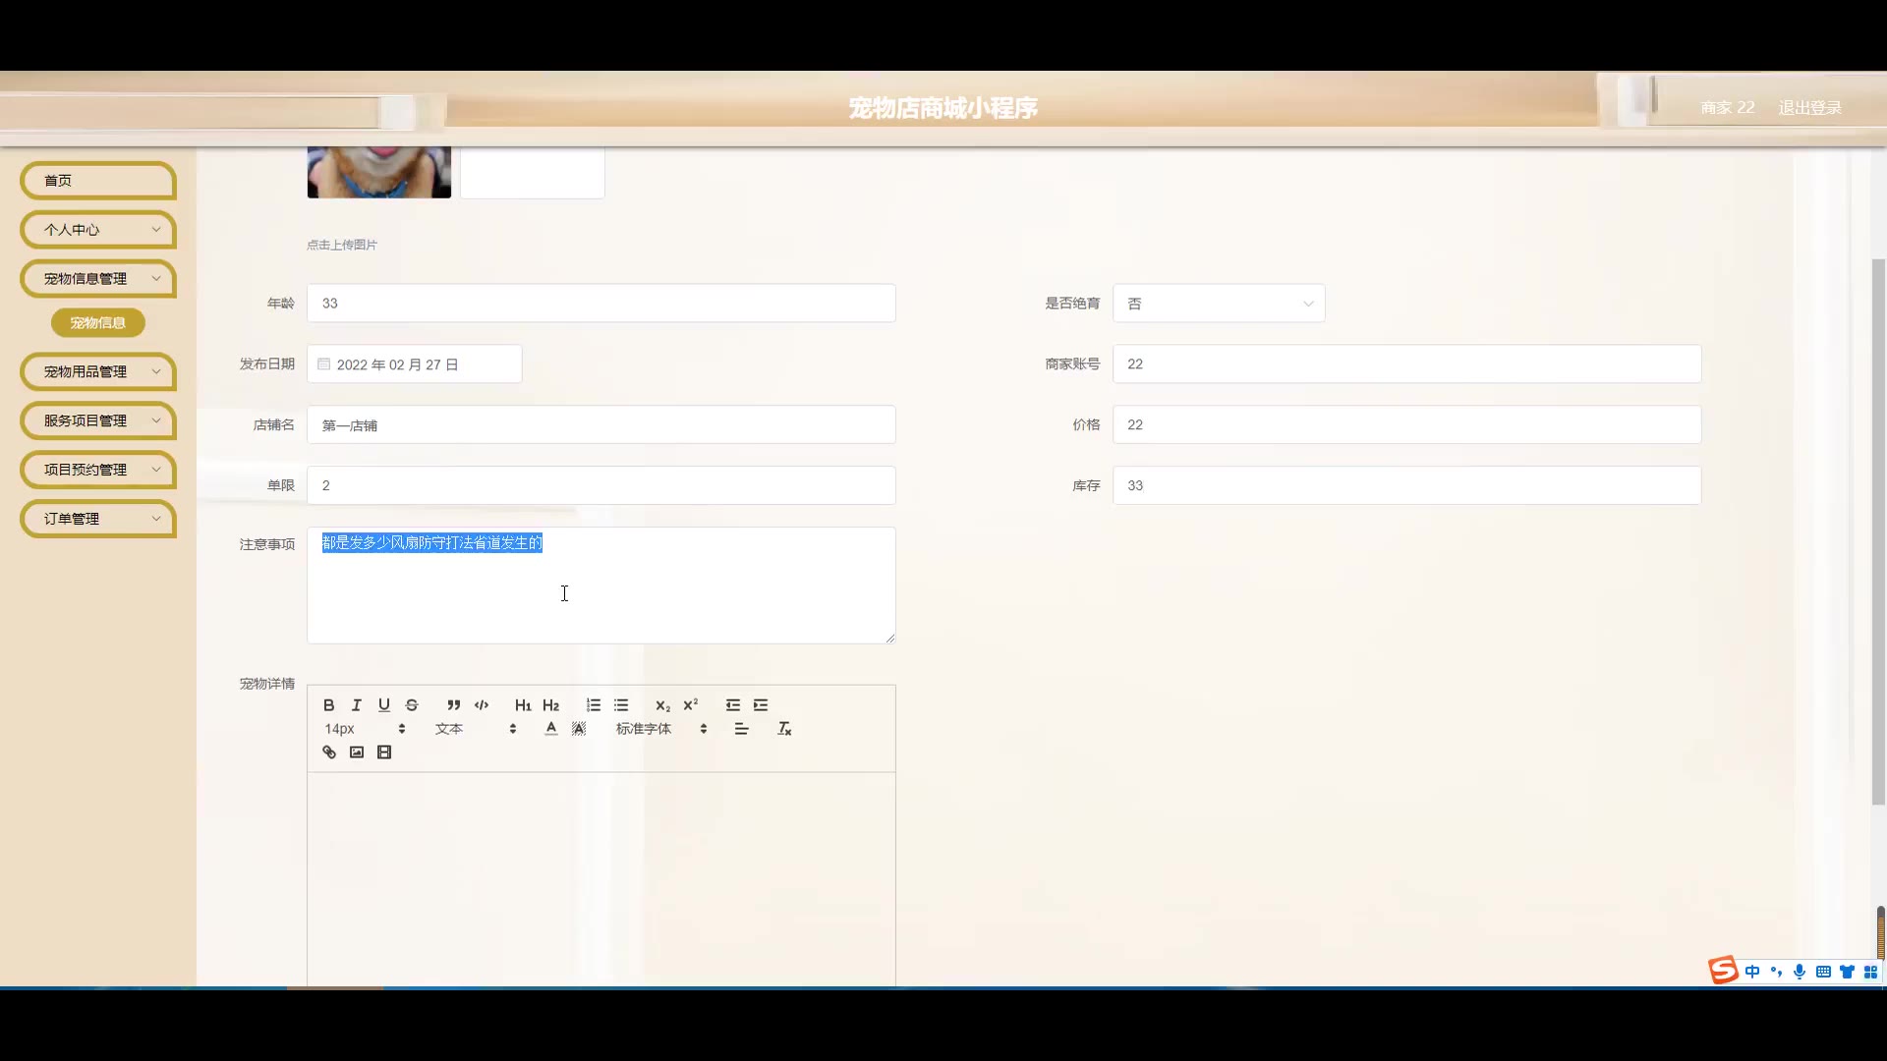1887x1061 pixels.
Task: Expand the 项目预约管理 menu
Action: 97,470
